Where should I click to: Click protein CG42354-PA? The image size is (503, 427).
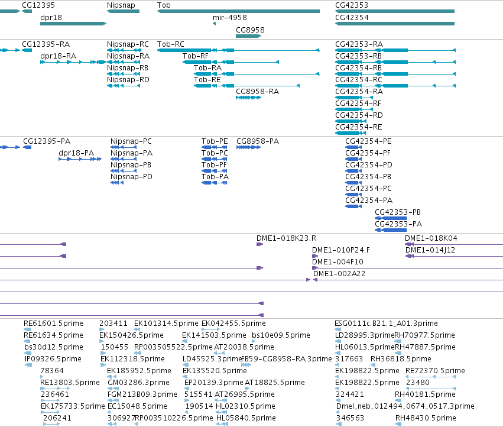tap(353, 206)
